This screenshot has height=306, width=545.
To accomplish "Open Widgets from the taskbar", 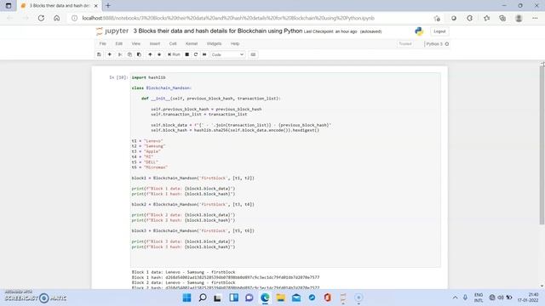I will [x=233, y=297].
